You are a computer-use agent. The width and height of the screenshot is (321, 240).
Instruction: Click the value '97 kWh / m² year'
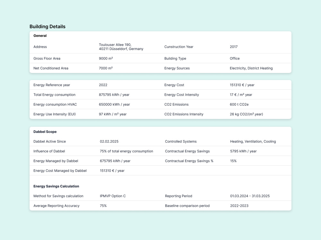(x=113, y=114)
